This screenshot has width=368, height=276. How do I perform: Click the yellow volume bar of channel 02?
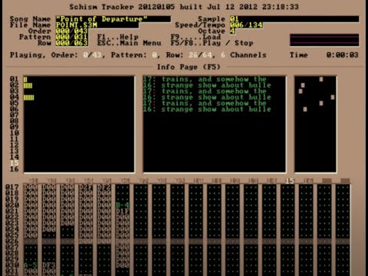(28, 85)
